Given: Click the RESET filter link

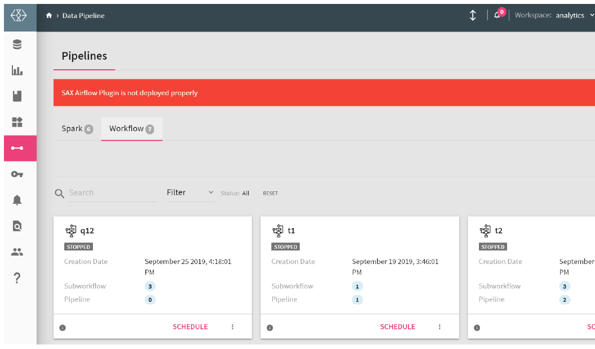Looking at the screenshot, I should [270, 193].
